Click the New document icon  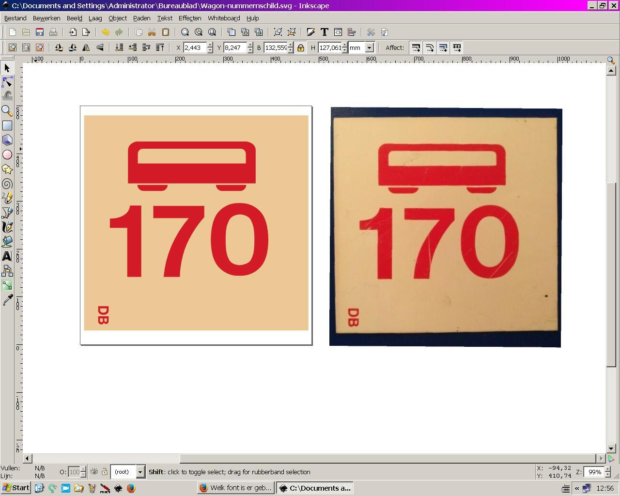click(13, 32)
